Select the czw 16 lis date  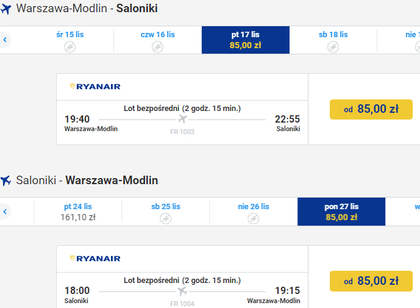click(x=157, y=40)
